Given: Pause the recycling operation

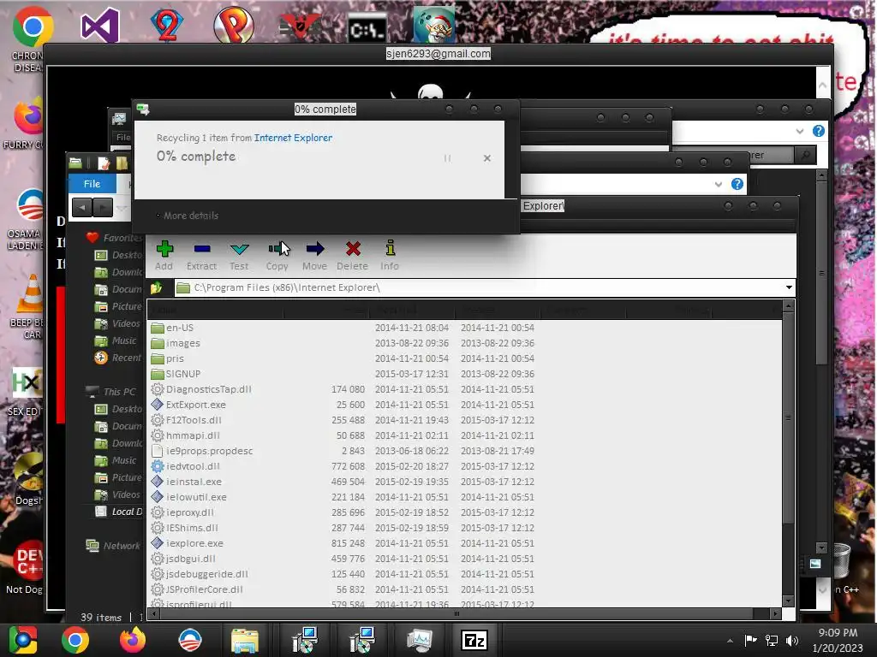Looking at the screenshot, I should point(447,158).
